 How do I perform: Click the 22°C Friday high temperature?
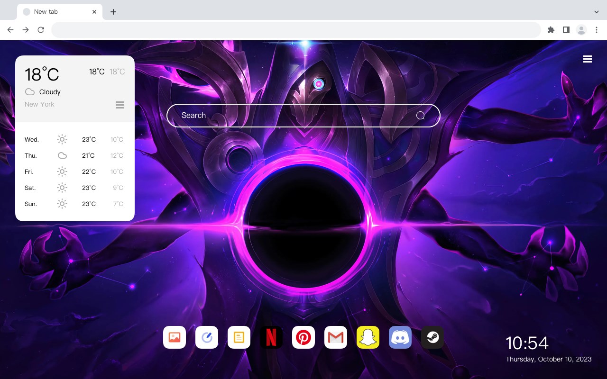89,171
